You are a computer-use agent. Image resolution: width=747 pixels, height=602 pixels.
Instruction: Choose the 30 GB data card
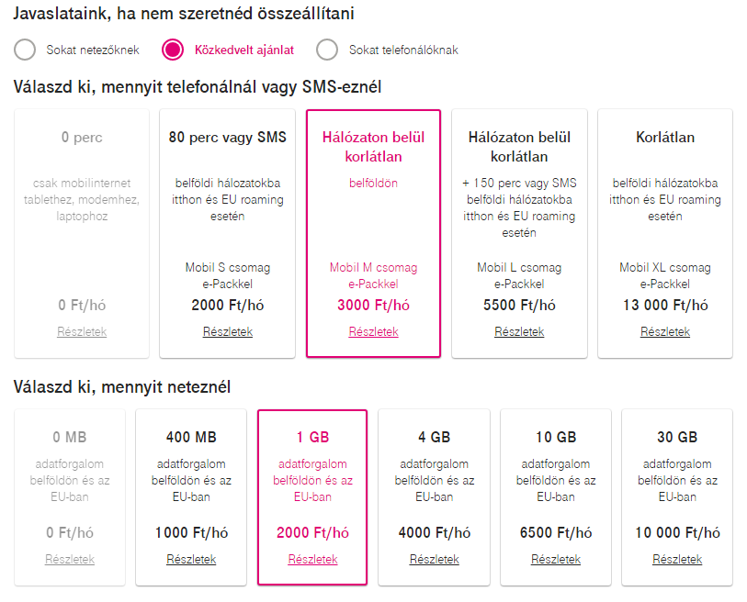(x=677, y=497)
